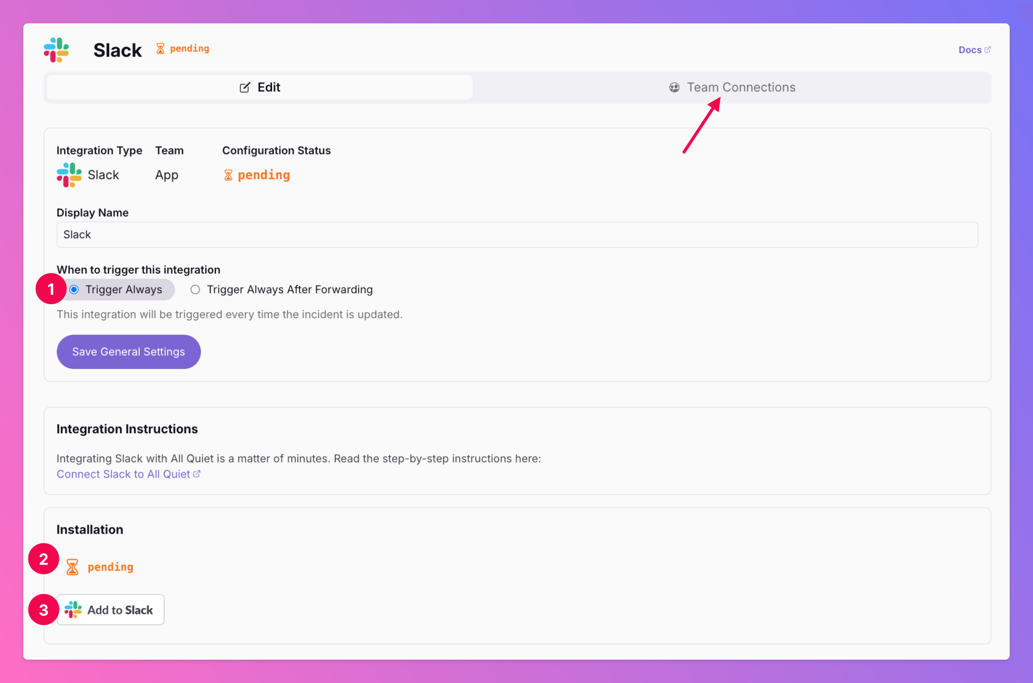This screenshot has width=1033, height=683.
Task: Open the Edit tab
Action: 260,88
